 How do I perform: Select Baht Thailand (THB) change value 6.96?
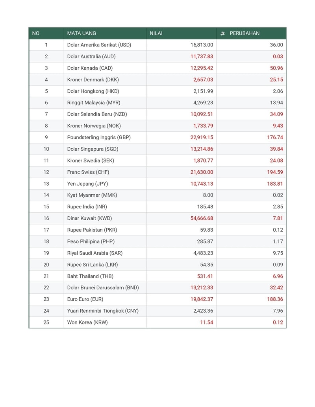coord(278,276)
